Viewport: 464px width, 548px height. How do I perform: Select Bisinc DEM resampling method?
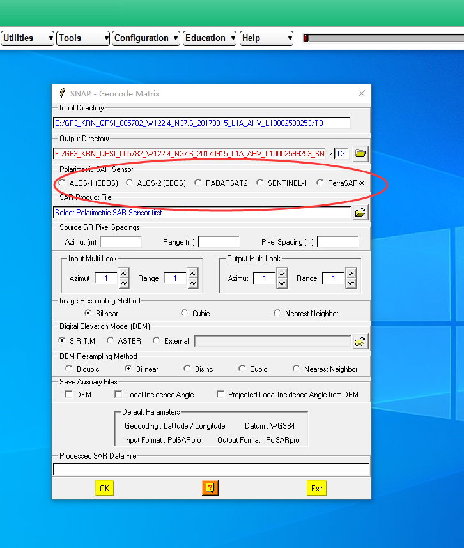[x=187, y=369]
